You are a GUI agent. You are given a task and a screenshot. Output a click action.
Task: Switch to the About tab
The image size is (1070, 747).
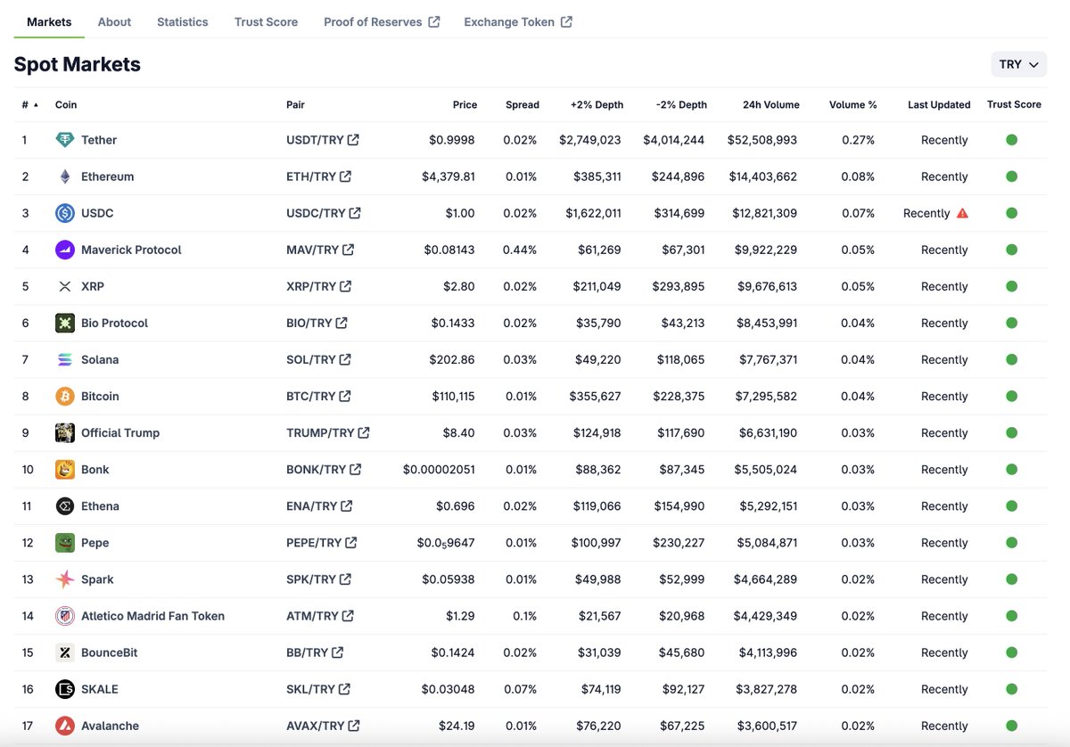coord(114,21)
